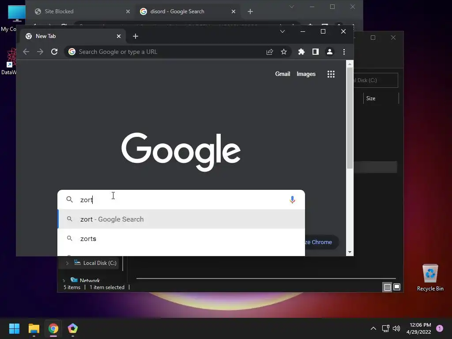This screenshot has width=452, height=339.
Task: Click the vertical scrollbar thumb
Action: click(x=350, y=118)
